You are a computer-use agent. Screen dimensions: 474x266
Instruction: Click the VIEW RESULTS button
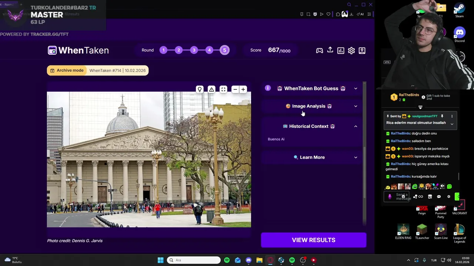[x=314, y=240]
